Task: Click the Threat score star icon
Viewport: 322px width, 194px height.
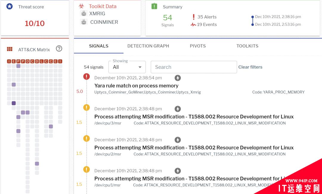Action: pyautogui.click(x=10, y=7)
